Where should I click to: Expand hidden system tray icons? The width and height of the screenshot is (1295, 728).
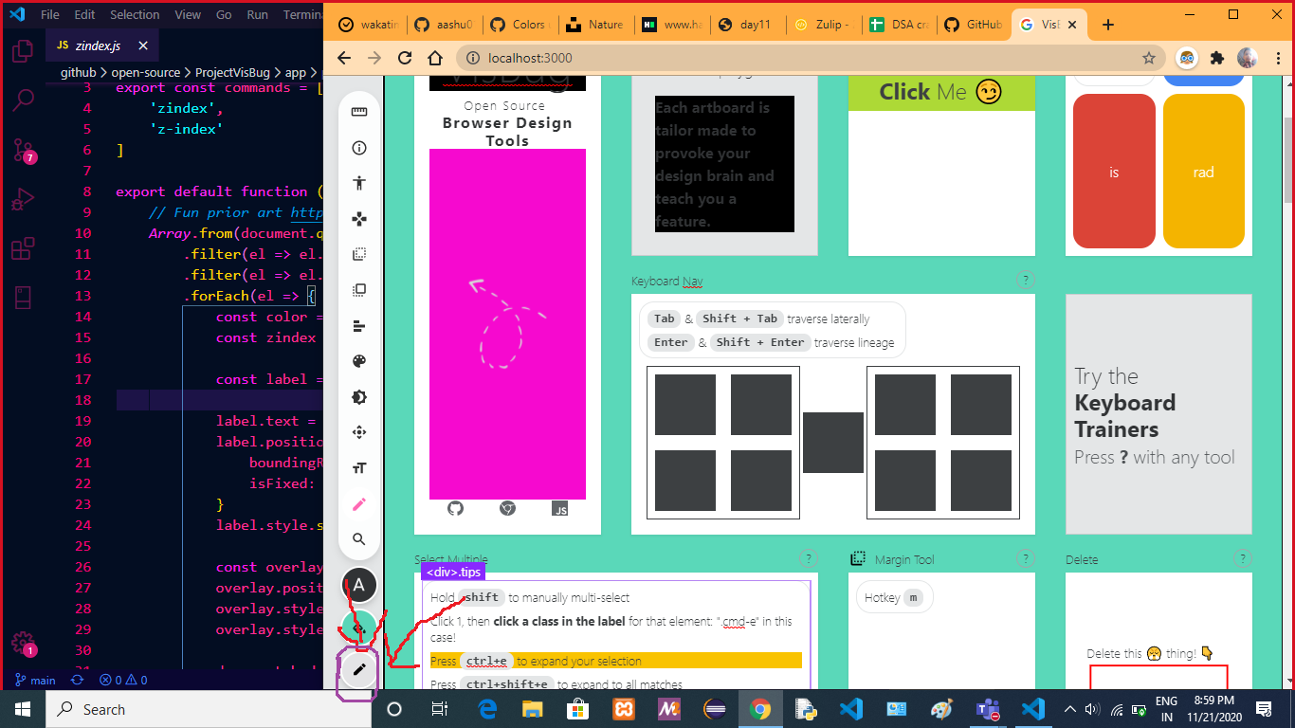tap(1069, 708)
